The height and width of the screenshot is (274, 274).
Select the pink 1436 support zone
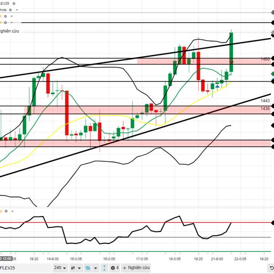click(x=148, y=110)
